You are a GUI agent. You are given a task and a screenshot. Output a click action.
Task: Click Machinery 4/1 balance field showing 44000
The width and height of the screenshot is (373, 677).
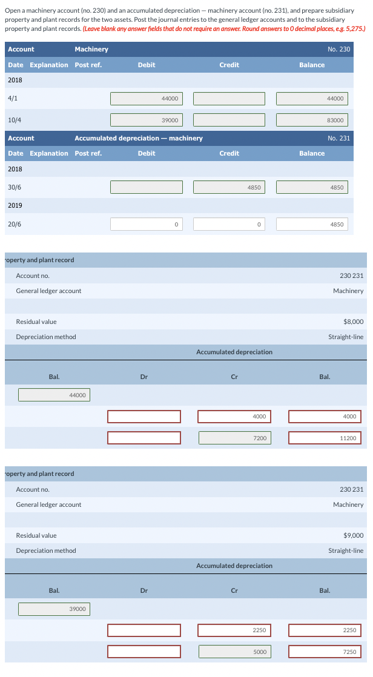click(312, 99)
